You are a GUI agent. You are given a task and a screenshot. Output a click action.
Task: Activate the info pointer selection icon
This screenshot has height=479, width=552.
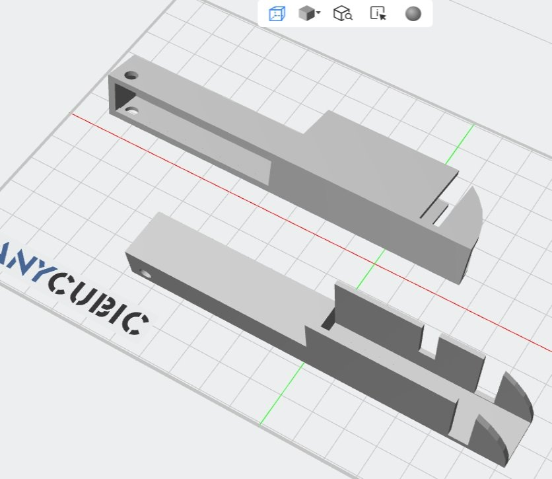[x=378, y=14]
